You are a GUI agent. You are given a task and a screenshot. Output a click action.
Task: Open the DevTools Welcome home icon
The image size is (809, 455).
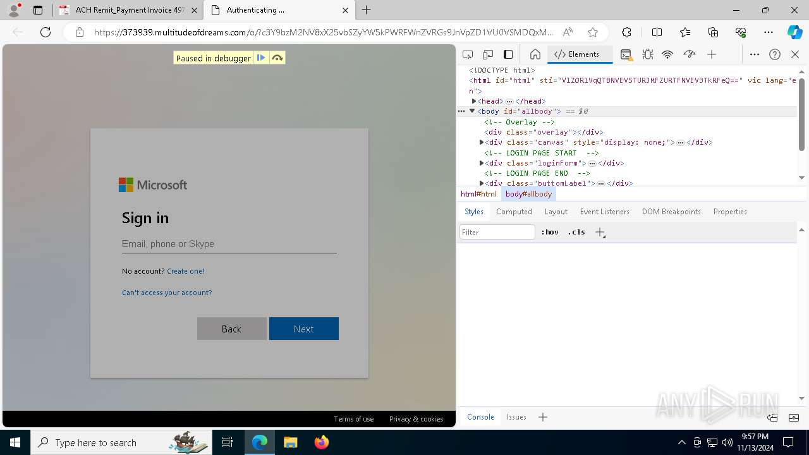535,54
